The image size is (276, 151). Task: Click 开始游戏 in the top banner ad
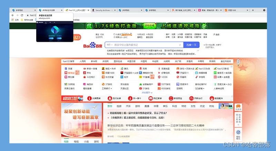click(149, 26)
